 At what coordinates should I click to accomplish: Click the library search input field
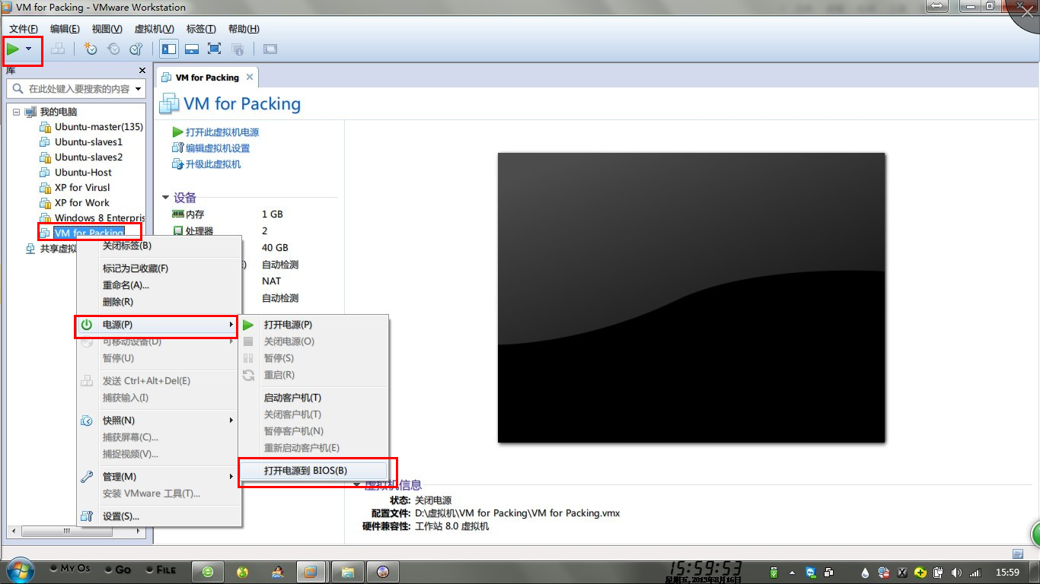pyautogui.click(x=70, y=89)
